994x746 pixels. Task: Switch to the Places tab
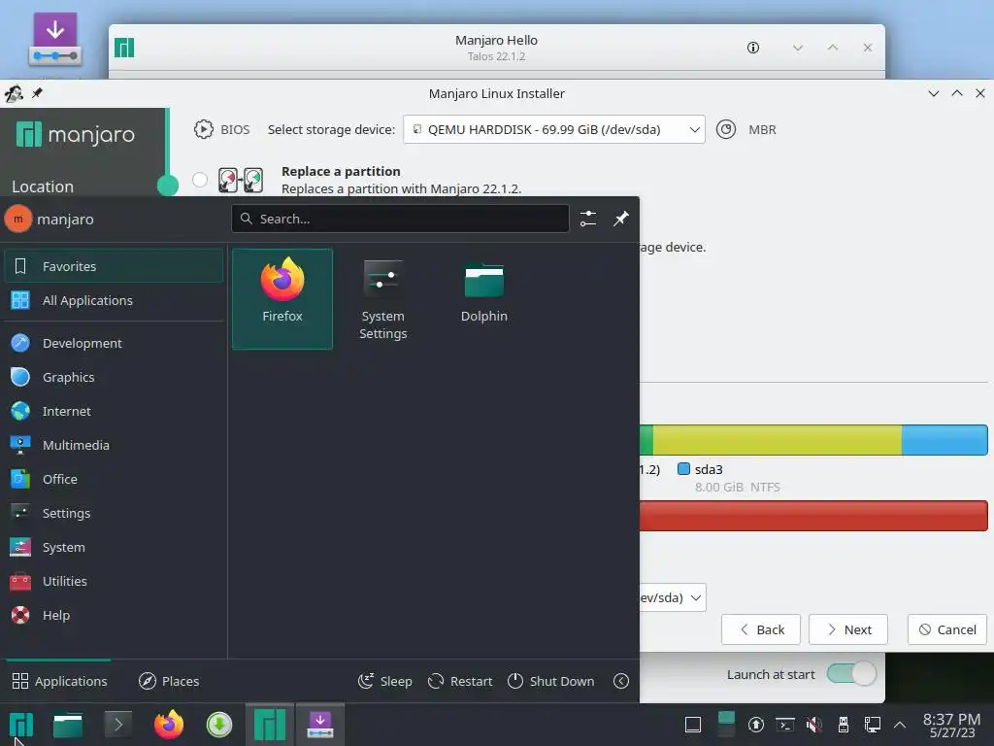click(169, 681)
